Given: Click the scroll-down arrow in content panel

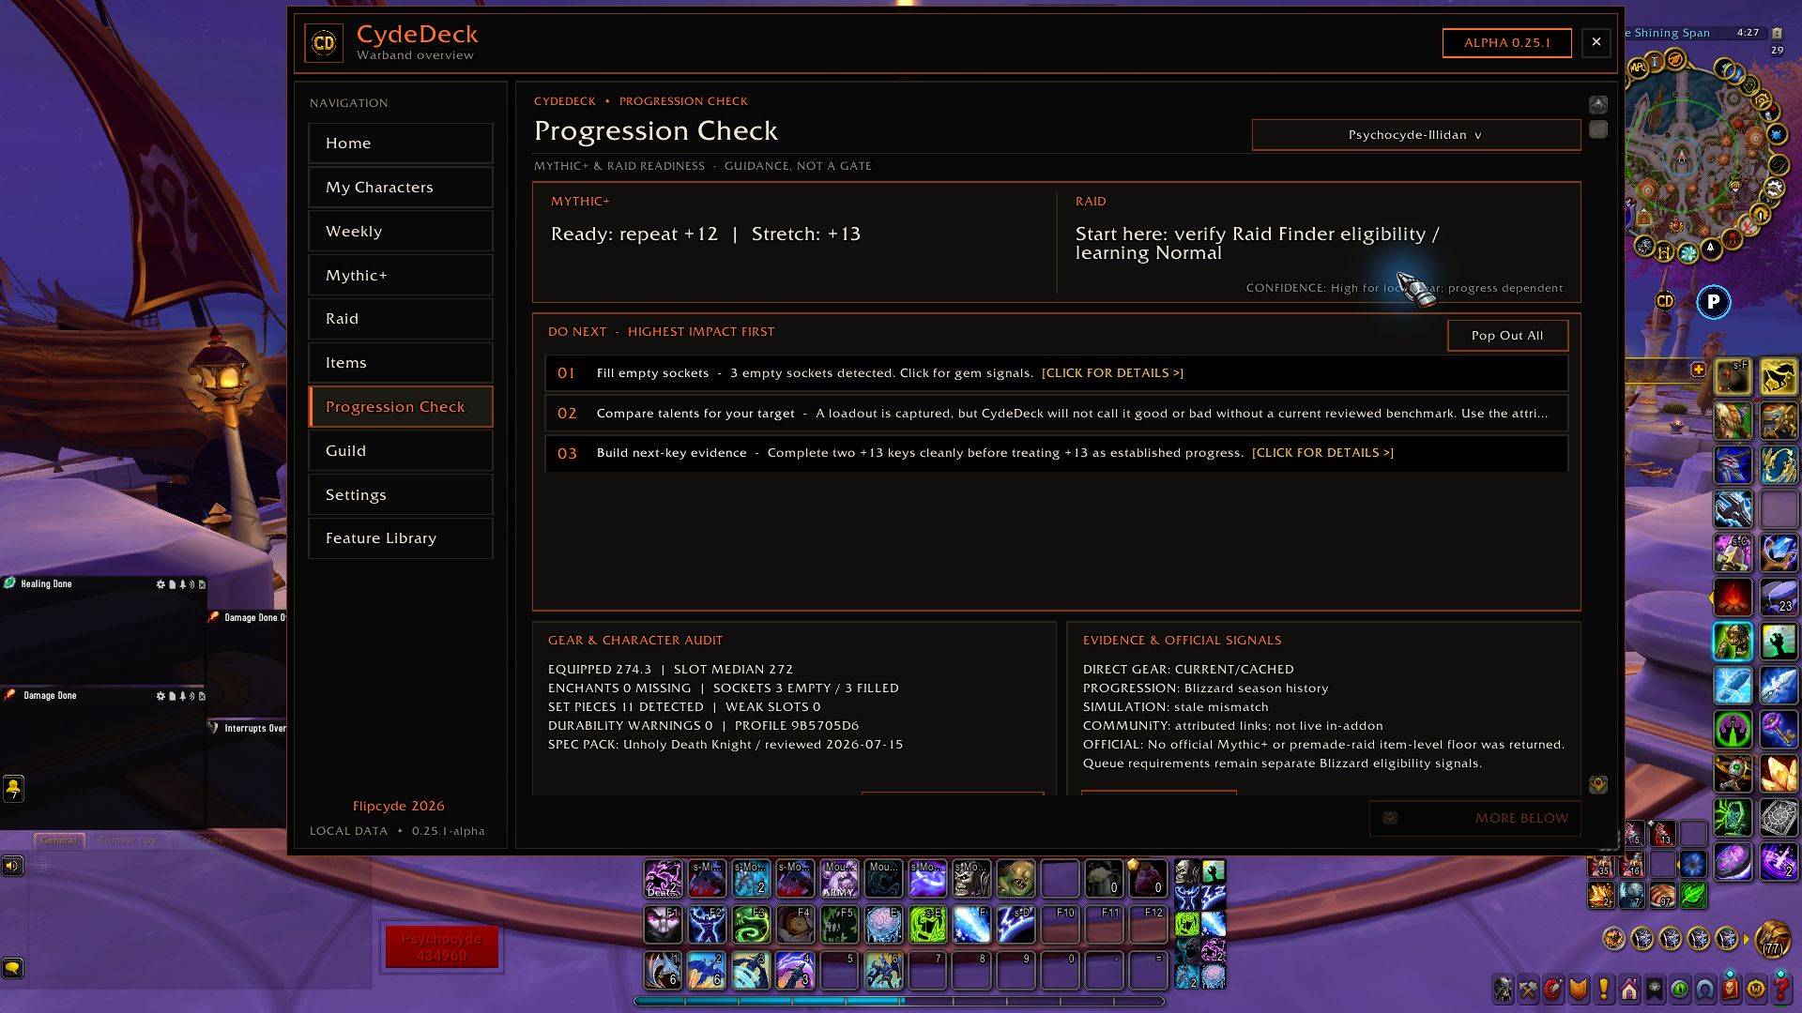Looking at the screenshot, I should click(1598, 785).
